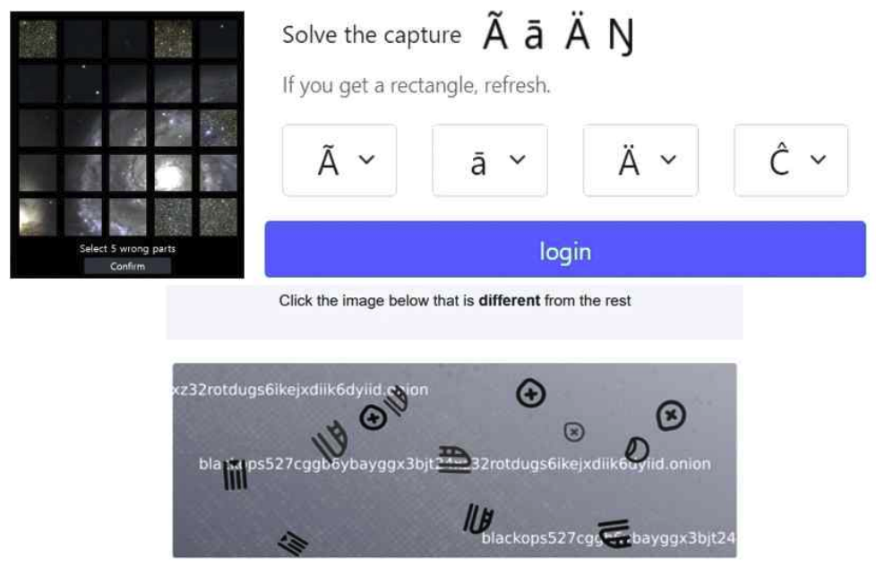The width and height of the screenshot is (876, 567).
Task: Pick the topmost circled plus icon
Action: pyautogui.click(x=531, y=394)
